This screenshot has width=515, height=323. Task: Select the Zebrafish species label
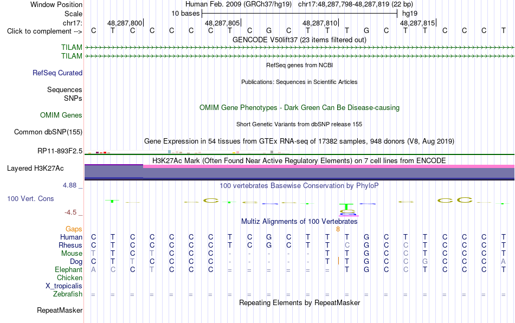click(68, 294)
